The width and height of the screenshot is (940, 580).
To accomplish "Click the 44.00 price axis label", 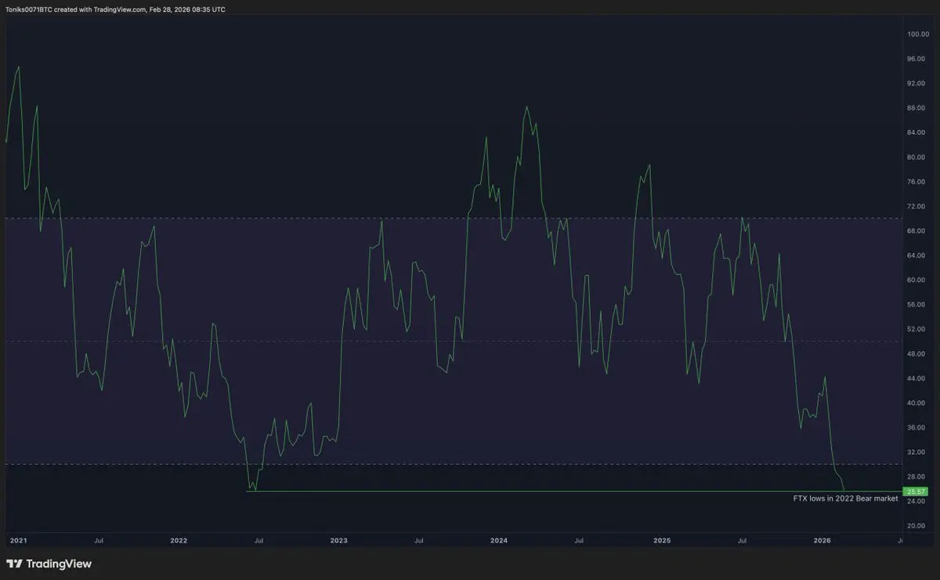I will [x=916, y=378].
